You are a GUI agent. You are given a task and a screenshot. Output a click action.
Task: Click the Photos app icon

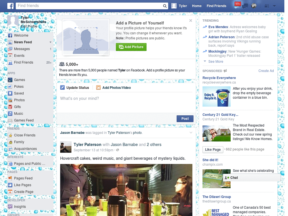[10, 100]
